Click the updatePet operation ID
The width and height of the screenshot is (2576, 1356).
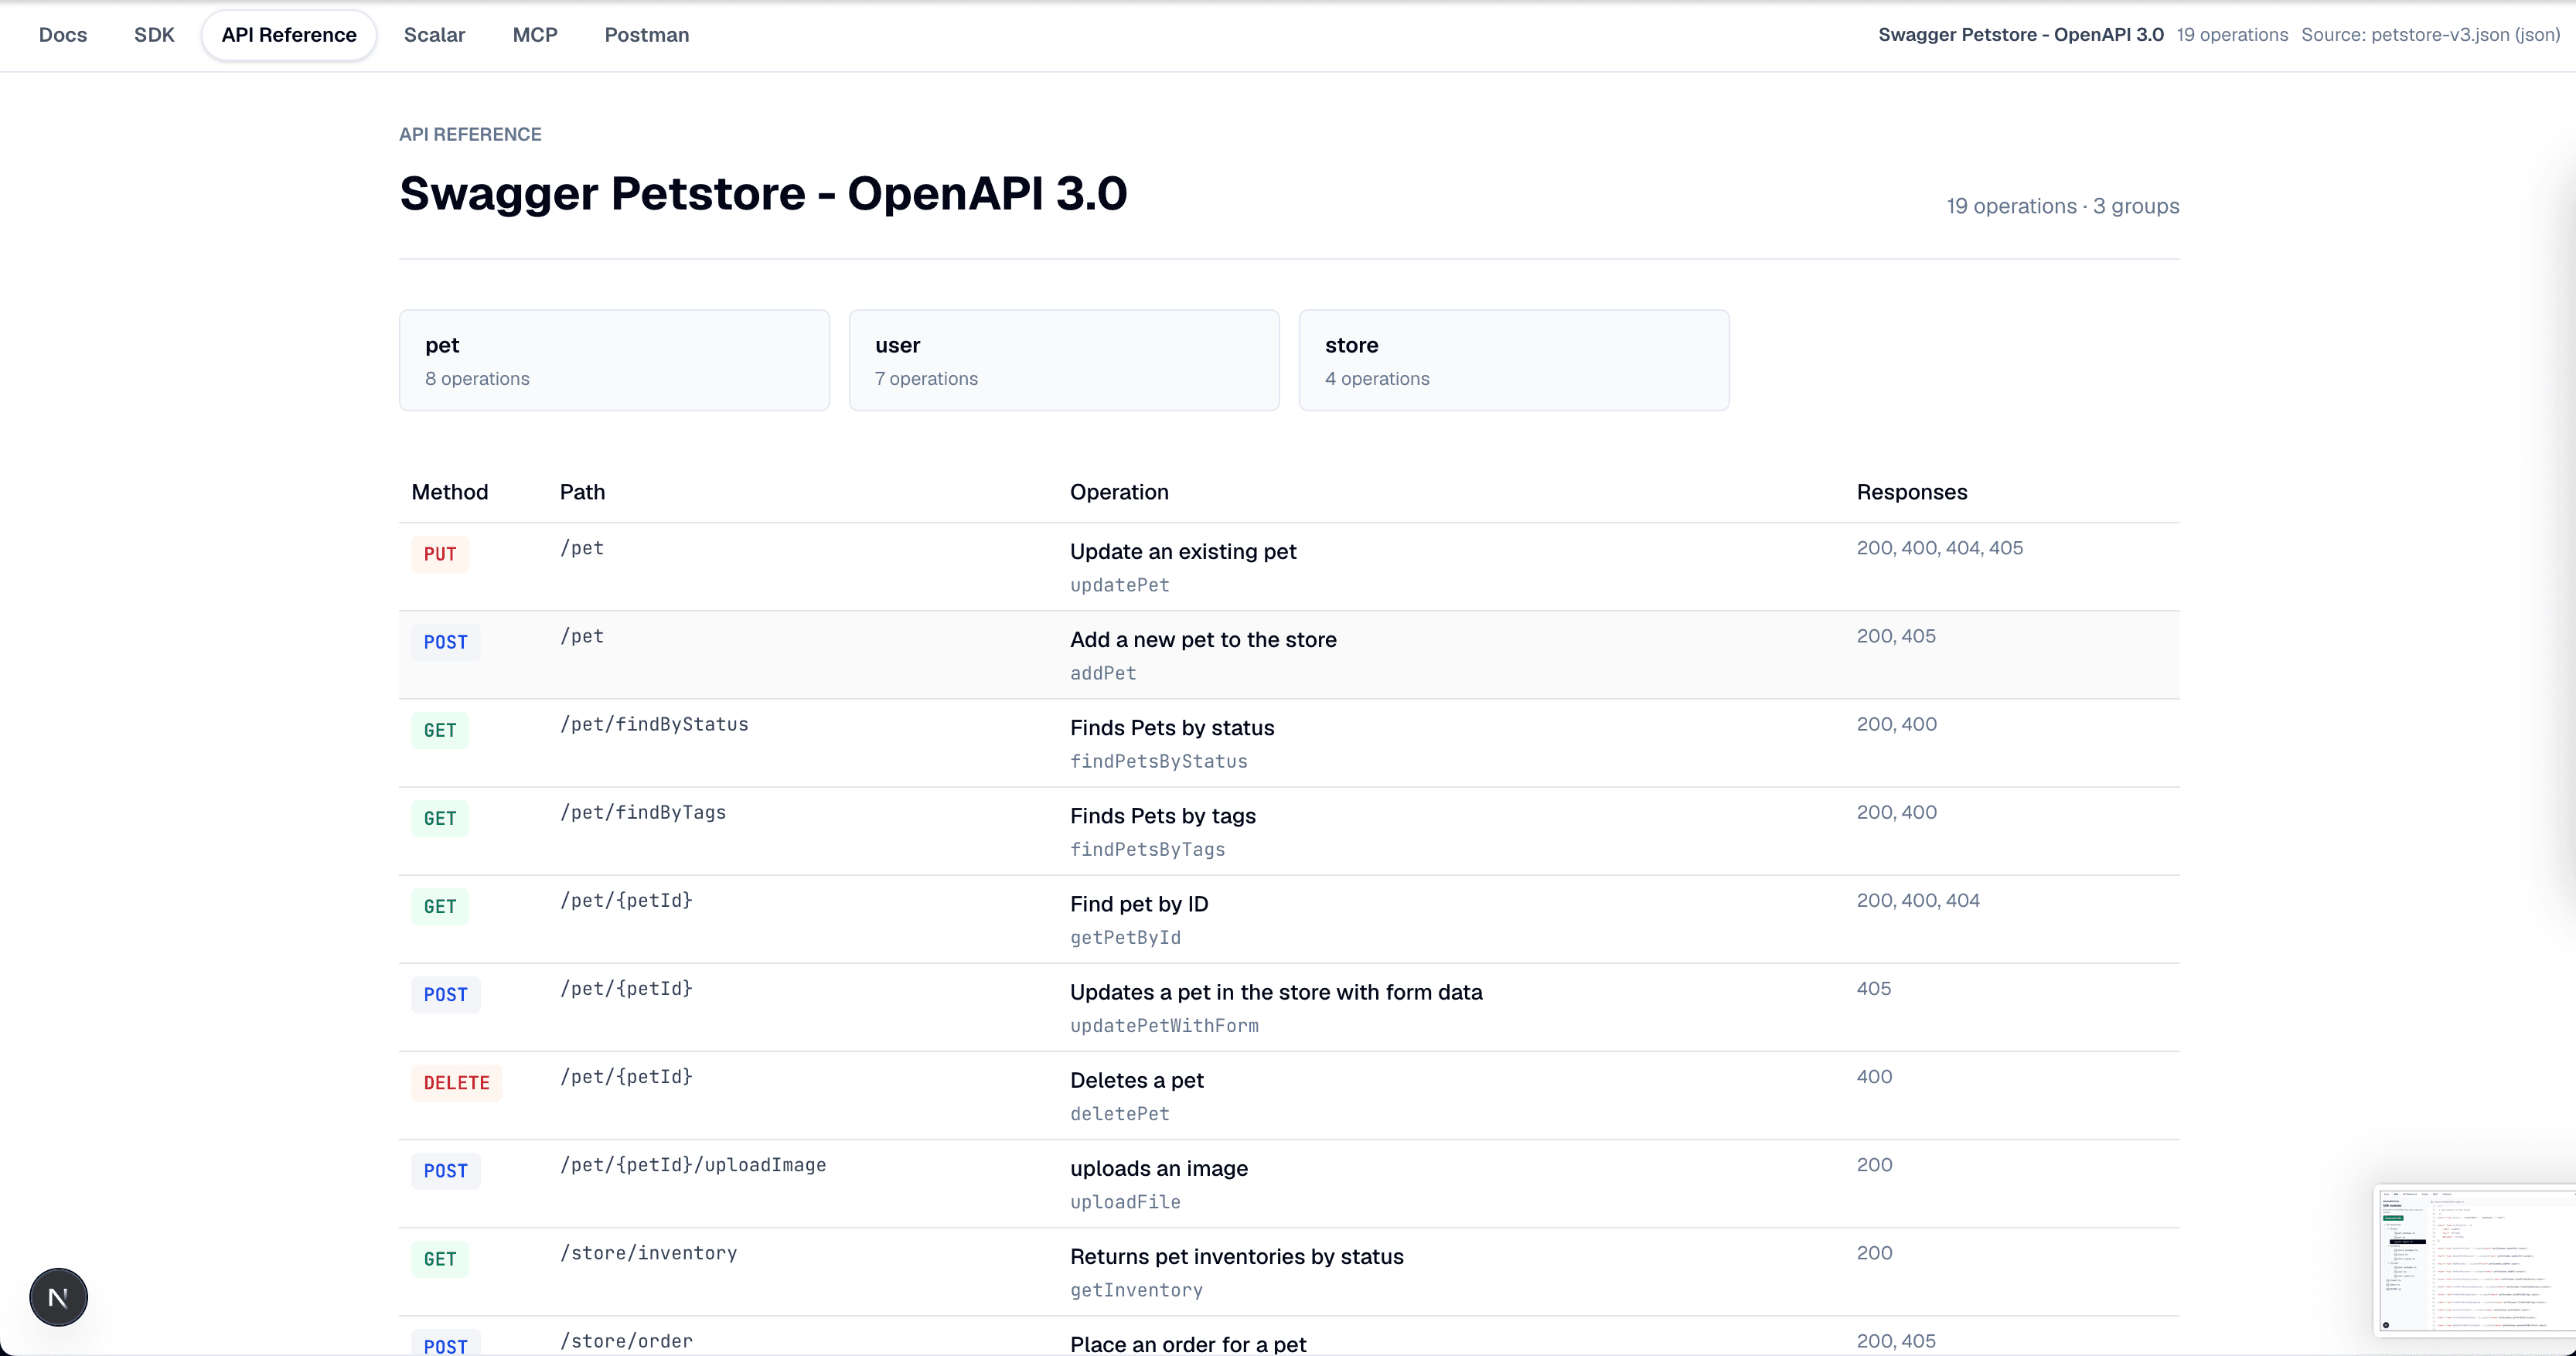[x=1120, y=585]
